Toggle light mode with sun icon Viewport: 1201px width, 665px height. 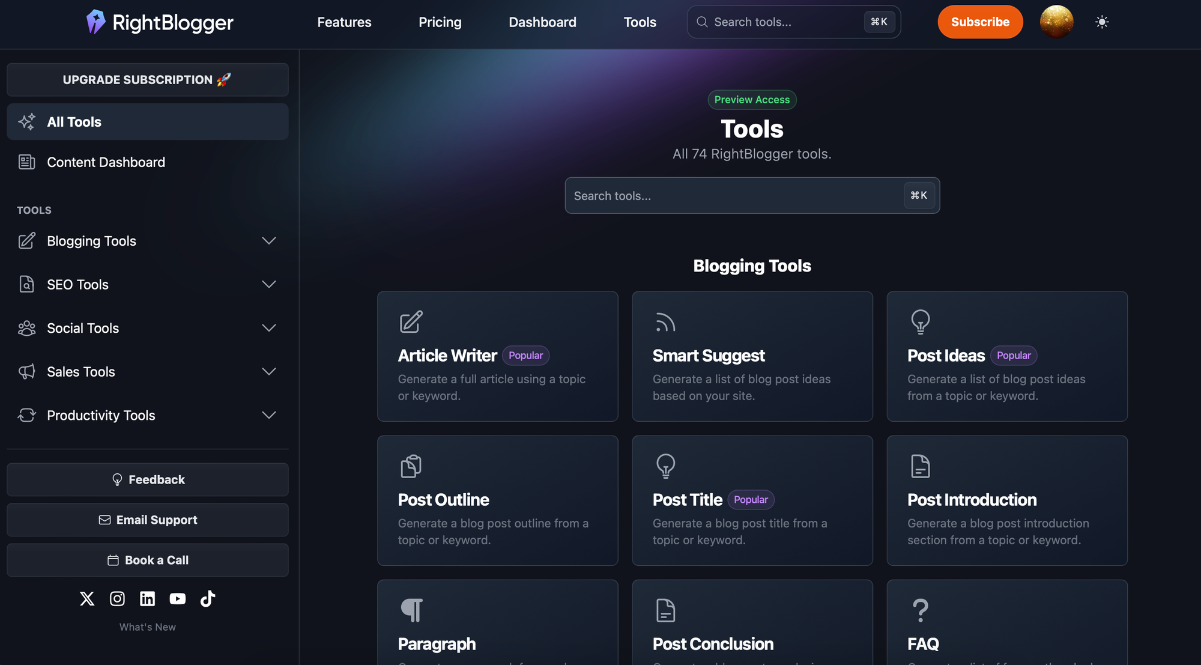tap(1102, 22)
